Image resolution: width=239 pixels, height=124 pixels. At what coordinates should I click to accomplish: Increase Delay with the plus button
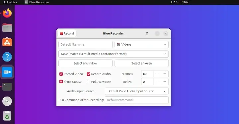coord(165,82)
